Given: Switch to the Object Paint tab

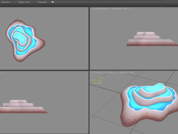Looking at the screenshot, I should click(x=24, y=2).
